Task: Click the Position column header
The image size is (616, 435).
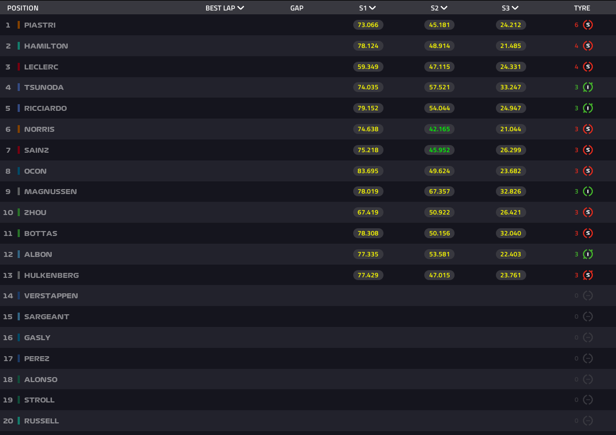Action: (23, 8)
